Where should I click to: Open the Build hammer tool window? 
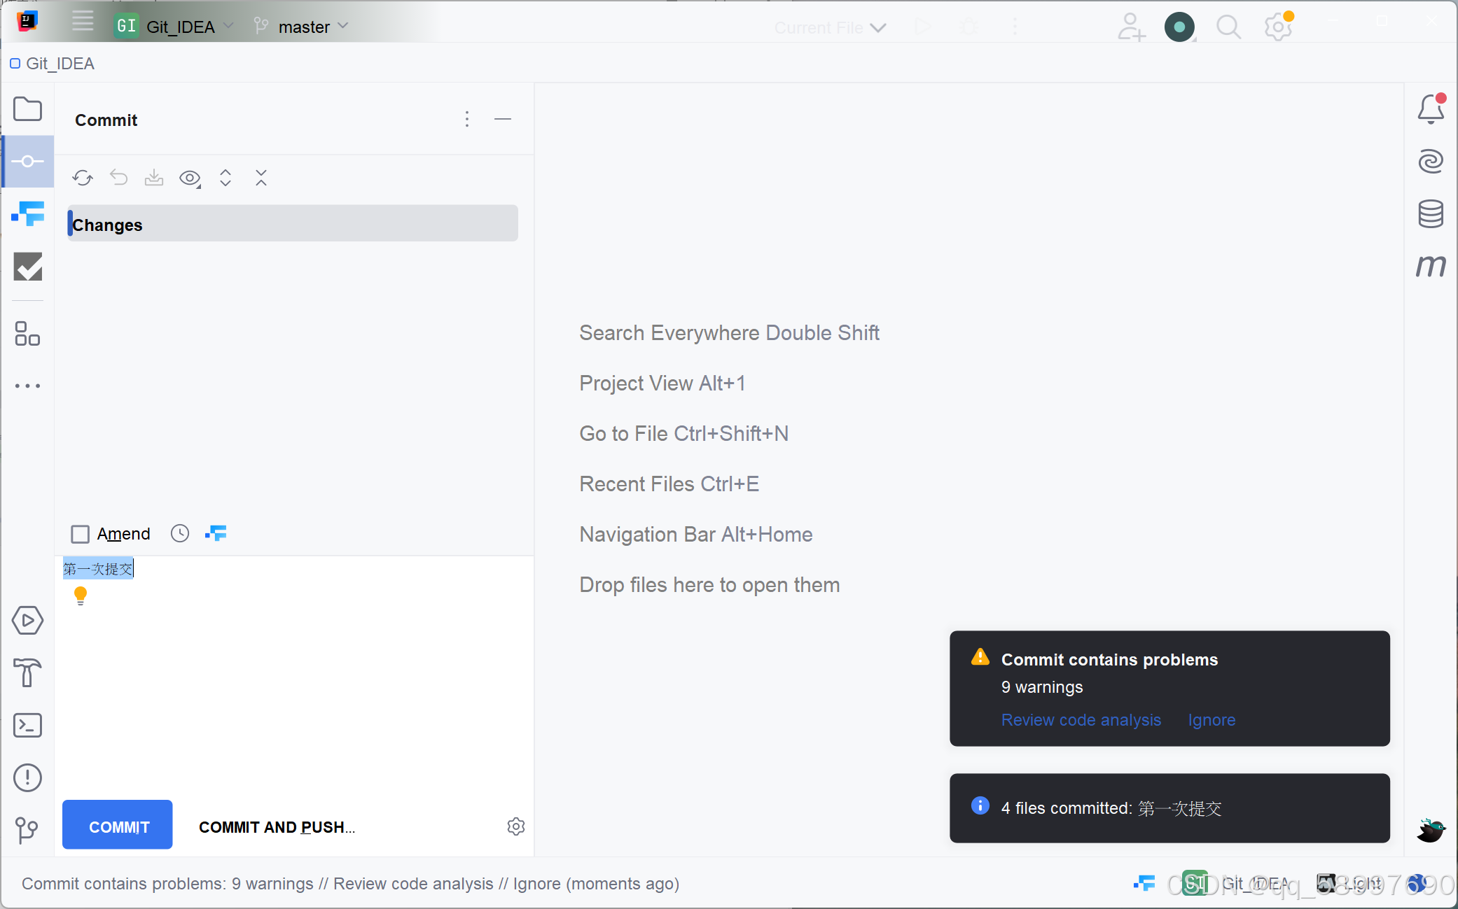[27, 673]
